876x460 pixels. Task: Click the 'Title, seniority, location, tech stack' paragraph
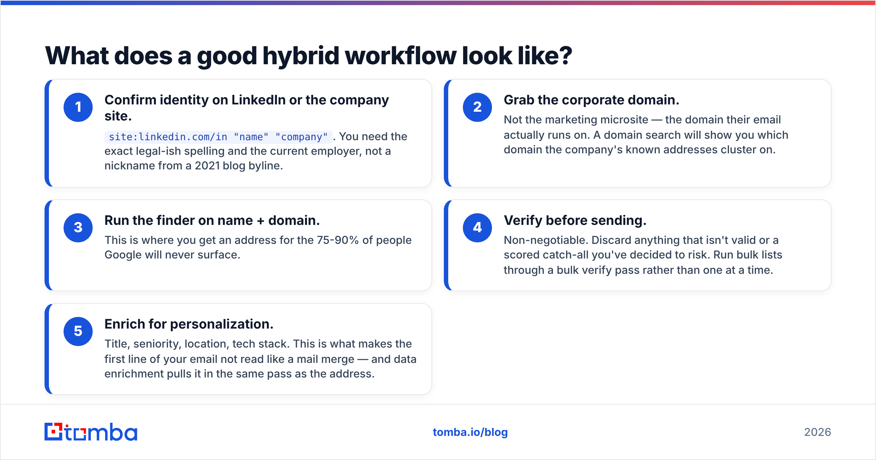click(x=260, y=359)
